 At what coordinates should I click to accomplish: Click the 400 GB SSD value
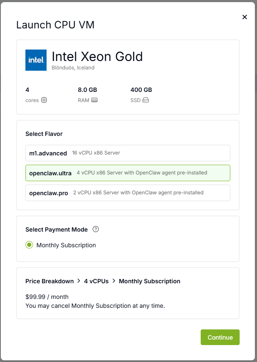[x=141, y=90]
